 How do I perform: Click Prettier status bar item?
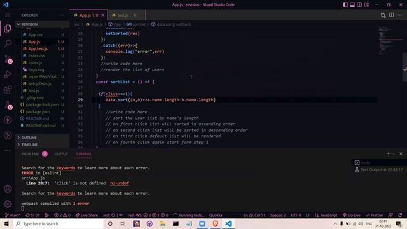375,215
